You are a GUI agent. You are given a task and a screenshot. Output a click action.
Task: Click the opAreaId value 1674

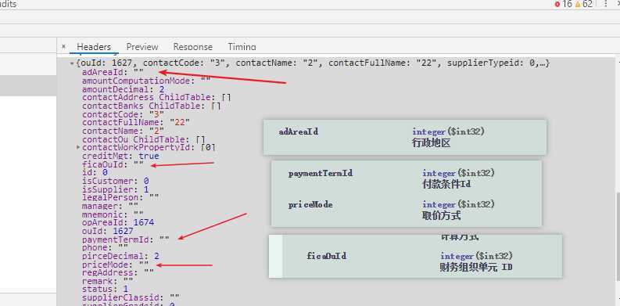tap(144, 222)
